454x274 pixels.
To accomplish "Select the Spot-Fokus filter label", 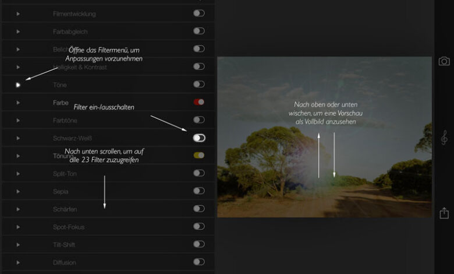I will pos(69,227).
